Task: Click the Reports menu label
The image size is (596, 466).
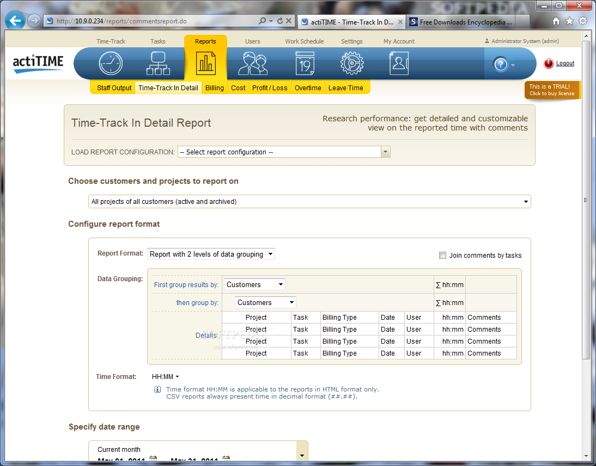Action: click(x=205, y=41)
